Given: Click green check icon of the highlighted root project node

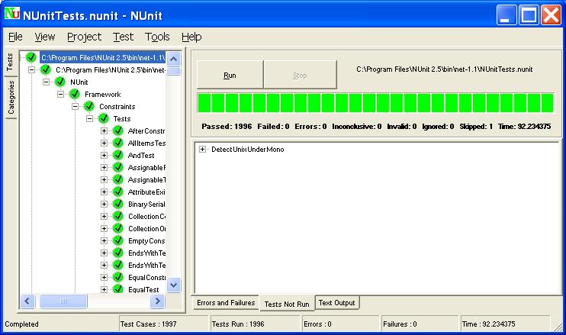Looking at the screenshot, I should click(x=31, y=57).
